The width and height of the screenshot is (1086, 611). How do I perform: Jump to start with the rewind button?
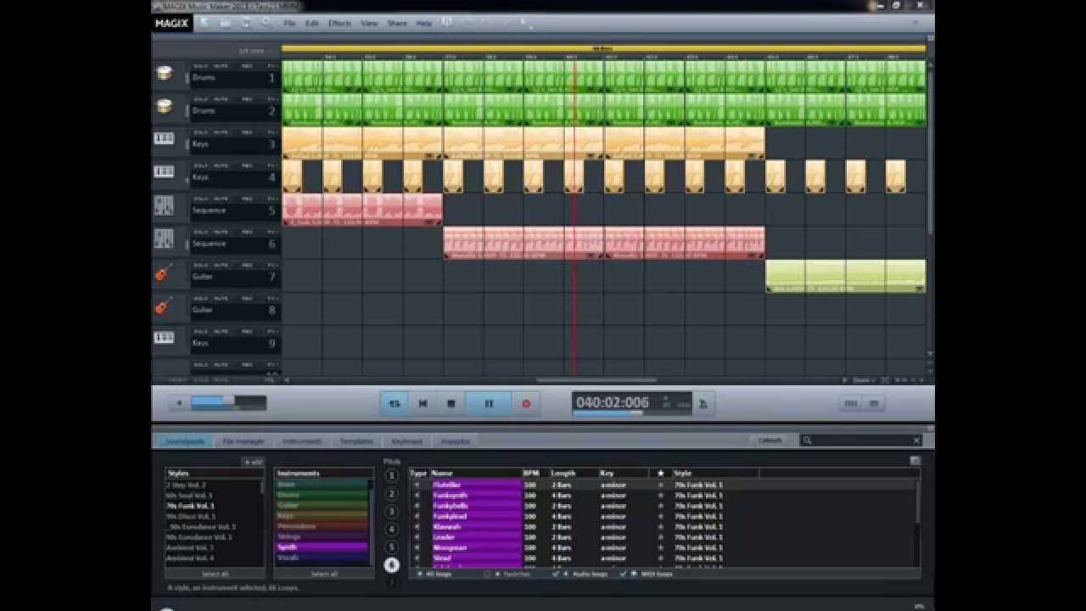(423, 404)
